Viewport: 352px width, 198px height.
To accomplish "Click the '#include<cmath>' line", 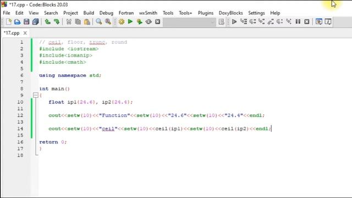I will (x=63, y=62).
